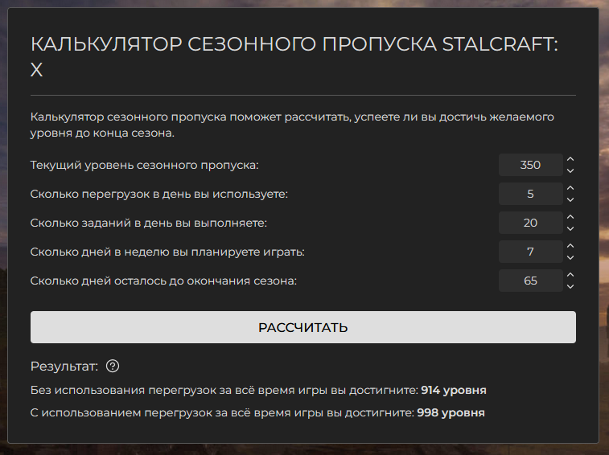This screenshot has width=609, height=455.
Task: Increase the tasks per day value
Action: [x=570, y=217]
